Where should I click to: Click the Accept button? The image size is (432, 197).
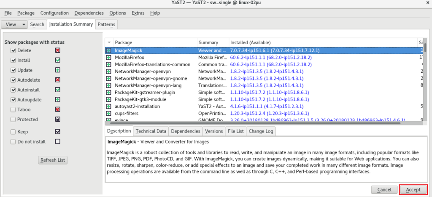(x=413, y=189)
